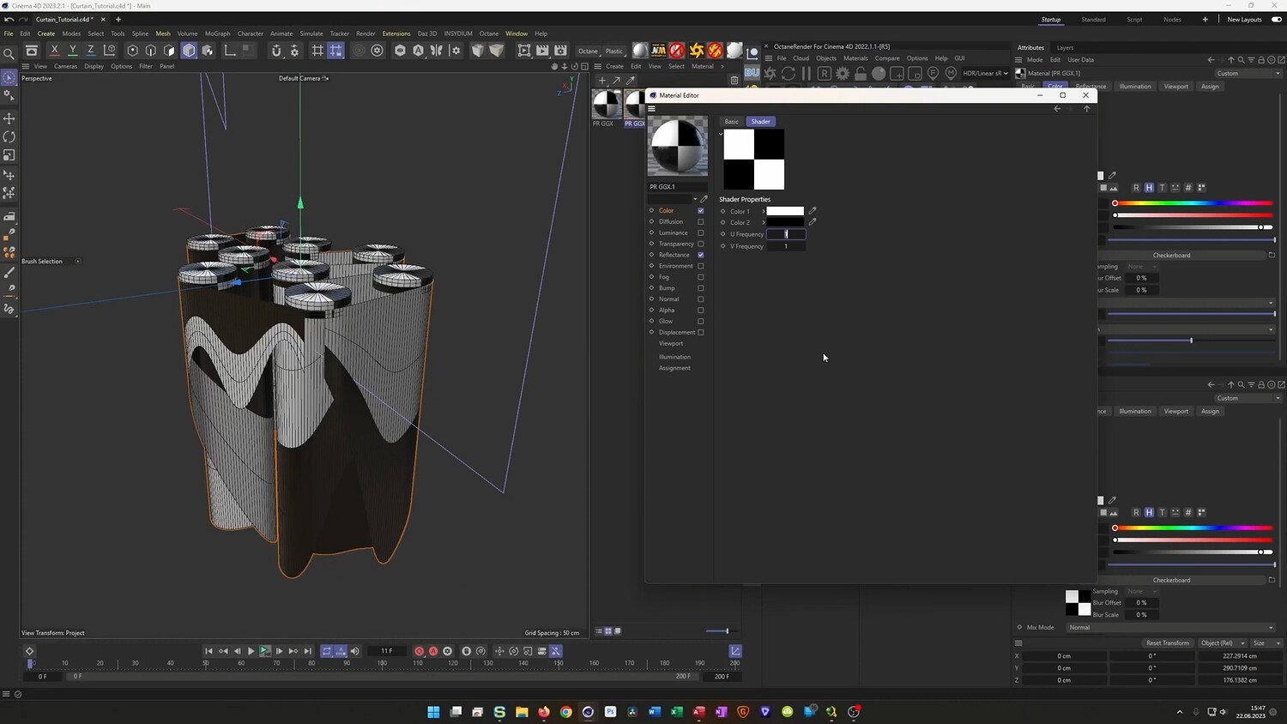This screenshot has height=724, width=1287.
Task: Click the Y axis lock icon
Action: [73, 51]
